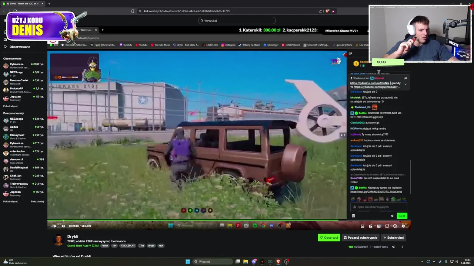Open Brave shields icon in address bar
Screen dimensions: 474x266
[327, 11]
